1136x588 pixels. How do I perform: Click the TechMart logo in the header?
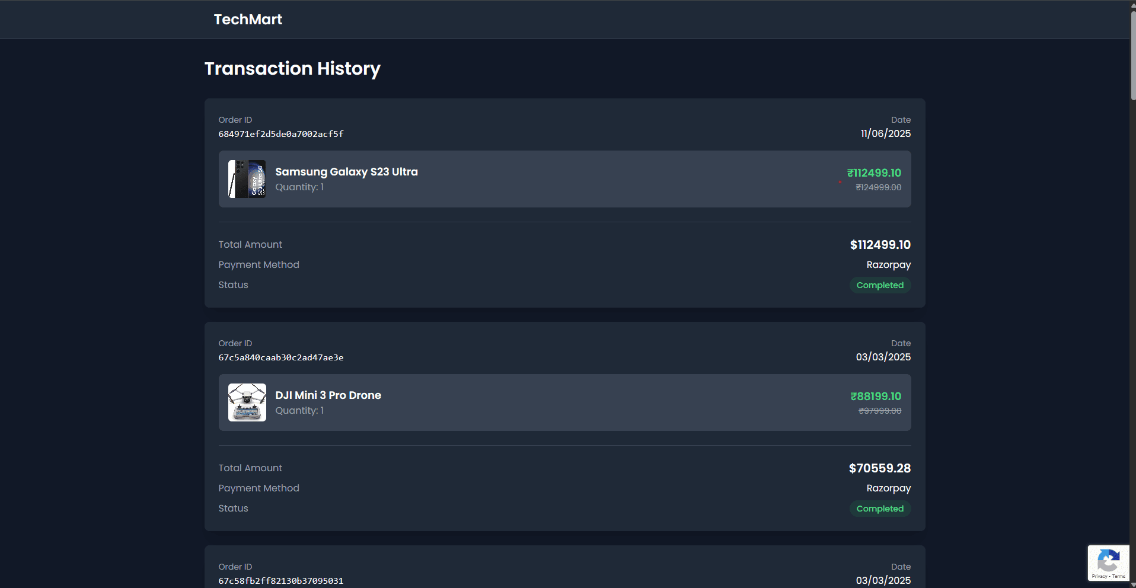[248, 20]
